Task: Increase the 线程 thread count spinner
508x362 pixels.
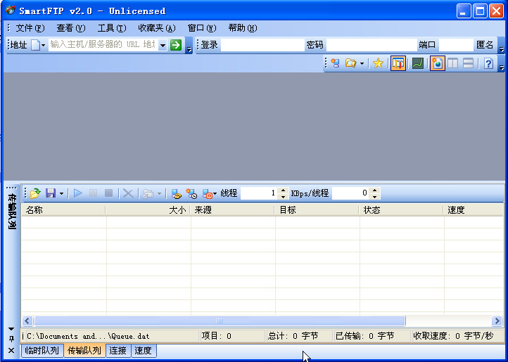Action: [x=283, y=190]
